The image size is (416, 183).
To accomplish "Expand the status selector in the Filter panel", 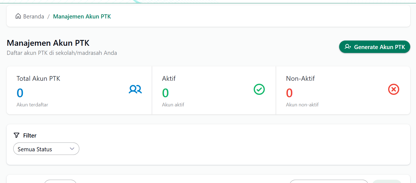I will click(x=46, y=149).
